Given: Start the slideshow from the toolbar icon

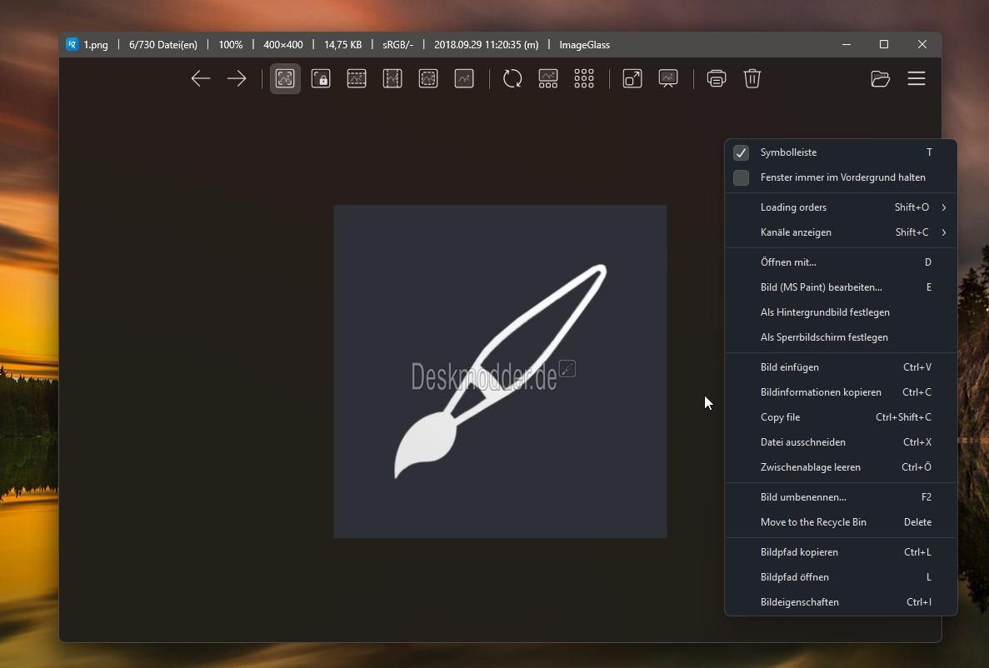Looking at the screenshot, I should pos(668,79).
